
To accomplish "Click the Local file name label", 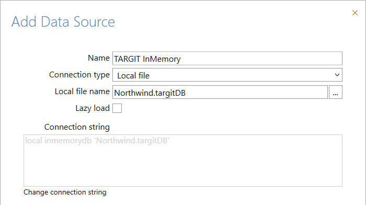I will click(82, 92).
